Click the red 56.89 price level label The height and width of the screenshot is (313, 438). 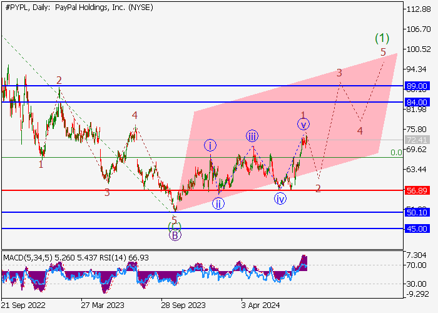click(417, 190)
